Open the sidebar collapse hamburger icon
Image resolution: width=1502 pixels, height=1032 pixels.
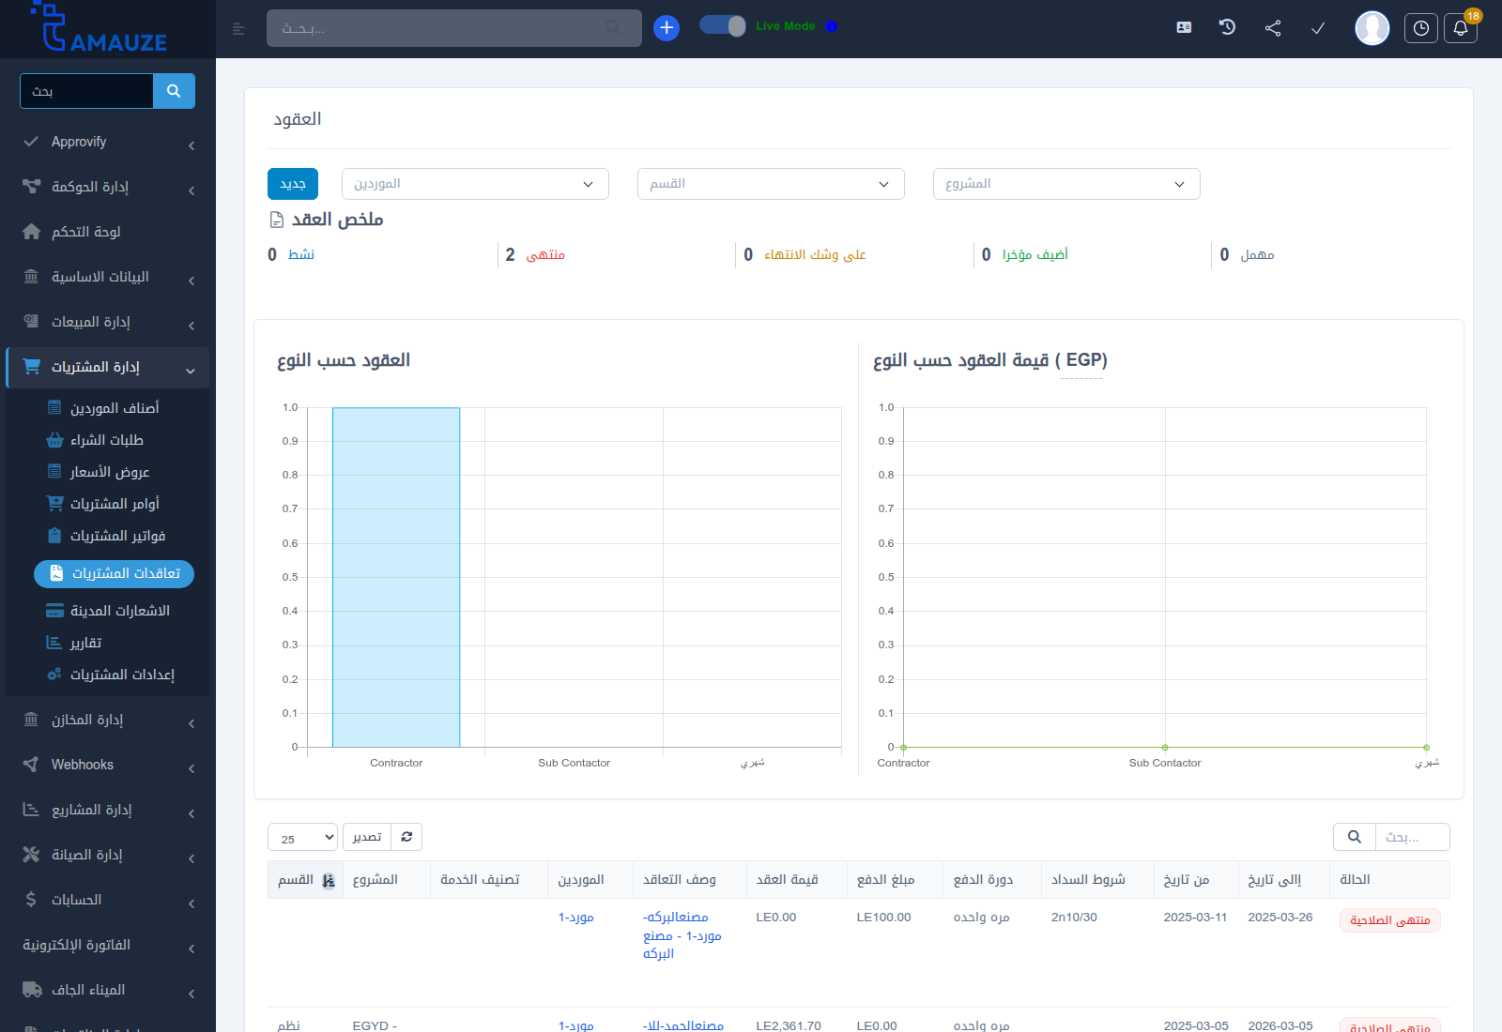click(238, 29)
